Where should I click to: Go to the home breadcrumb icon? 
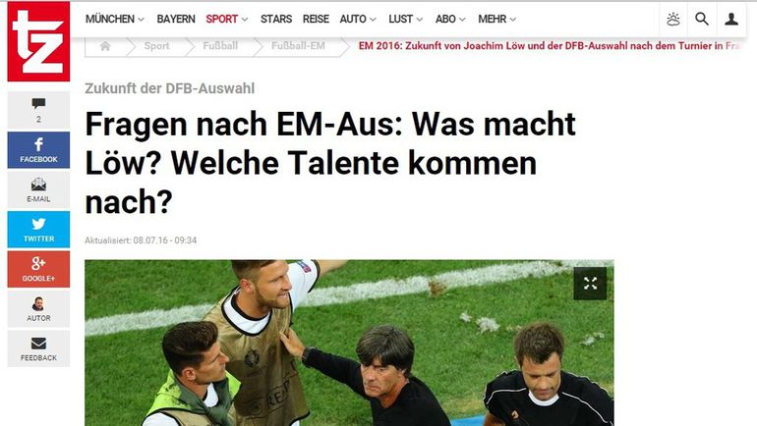pyautogui.click(x=105, y=46)
